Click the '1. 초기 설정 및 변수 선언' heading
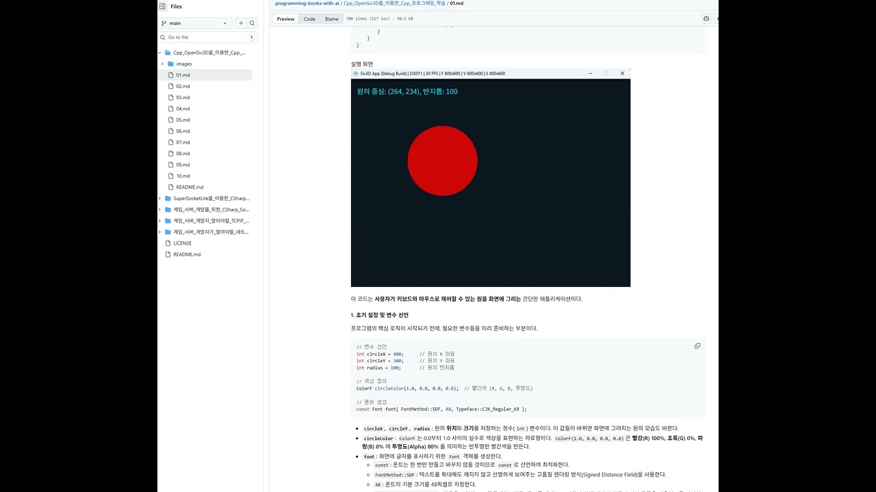Viewport: 876px width, 492px height. coord(379,315)
